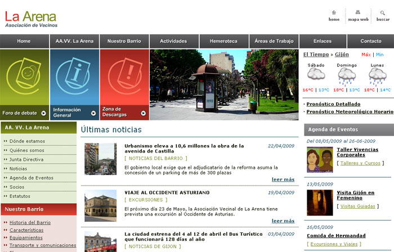
Task: Open the Hemeroteca menu item
Action: click(223, 41)
